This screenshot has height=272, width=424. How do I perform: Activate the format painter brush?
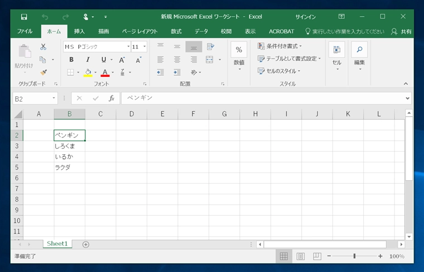click(44, 72)
